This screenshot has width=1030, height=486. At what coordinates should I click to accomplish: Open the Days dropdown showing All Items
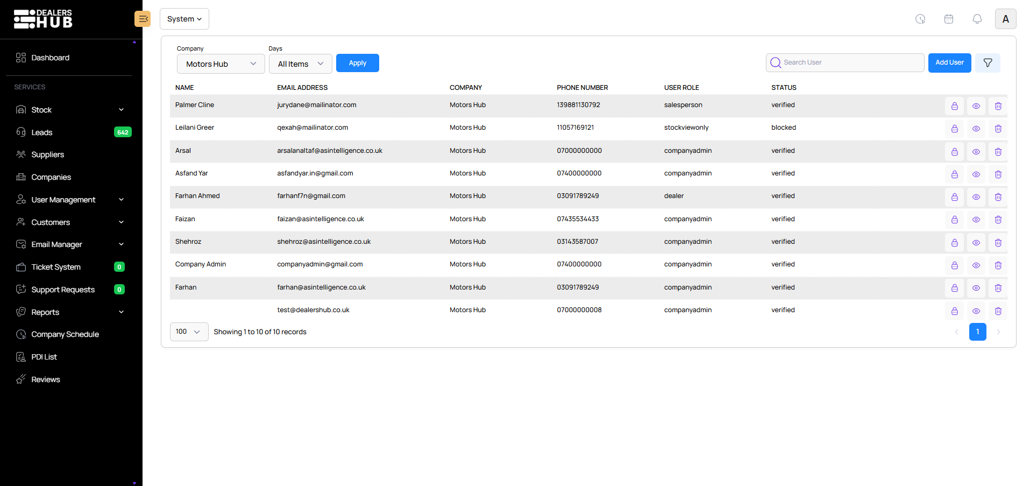click(x=300, y=64)
